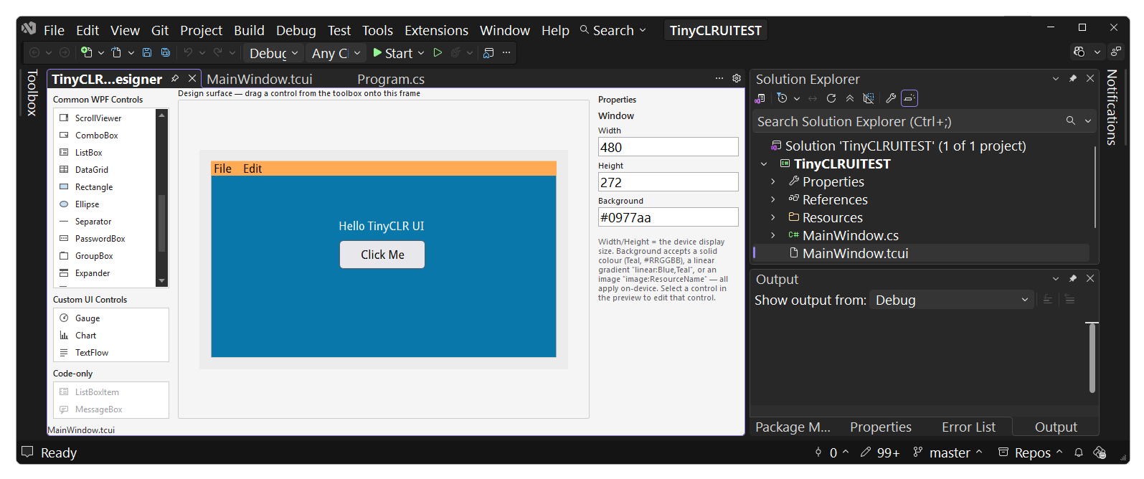
Task: Collapse All nodes in Solution Explorer
Action: (x=850, y=98)
